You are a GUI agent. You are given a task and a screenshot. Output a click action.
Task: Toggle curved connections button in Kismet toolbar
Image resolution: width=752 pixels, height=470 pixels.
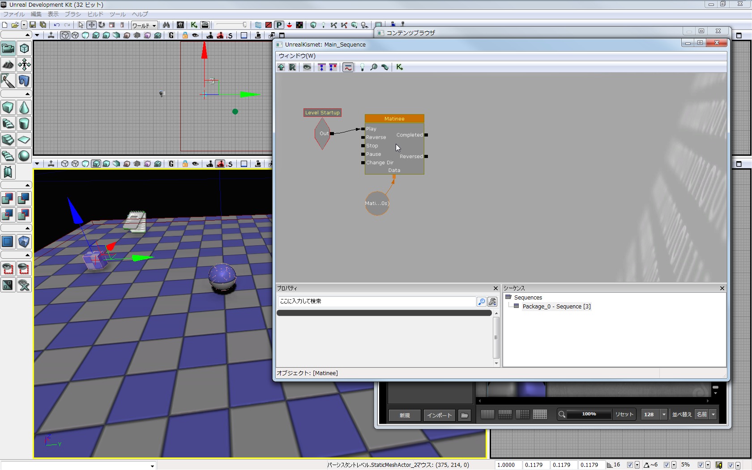(348, 67)
